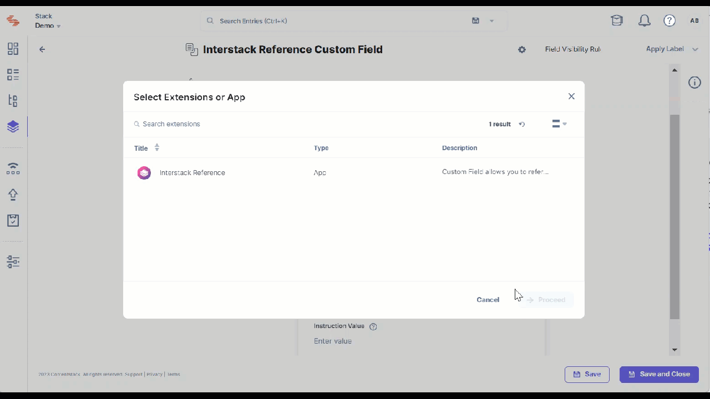This screenshot has height=399, width=710.
Task: Click the 1 result count text
Action: pyautogui.click(x=499, y=124)
